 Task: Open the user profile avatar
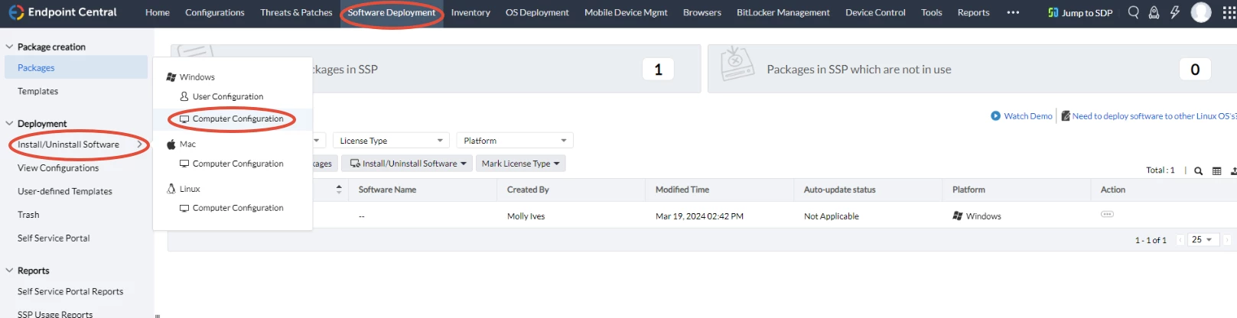click(x=1201, y=12)
